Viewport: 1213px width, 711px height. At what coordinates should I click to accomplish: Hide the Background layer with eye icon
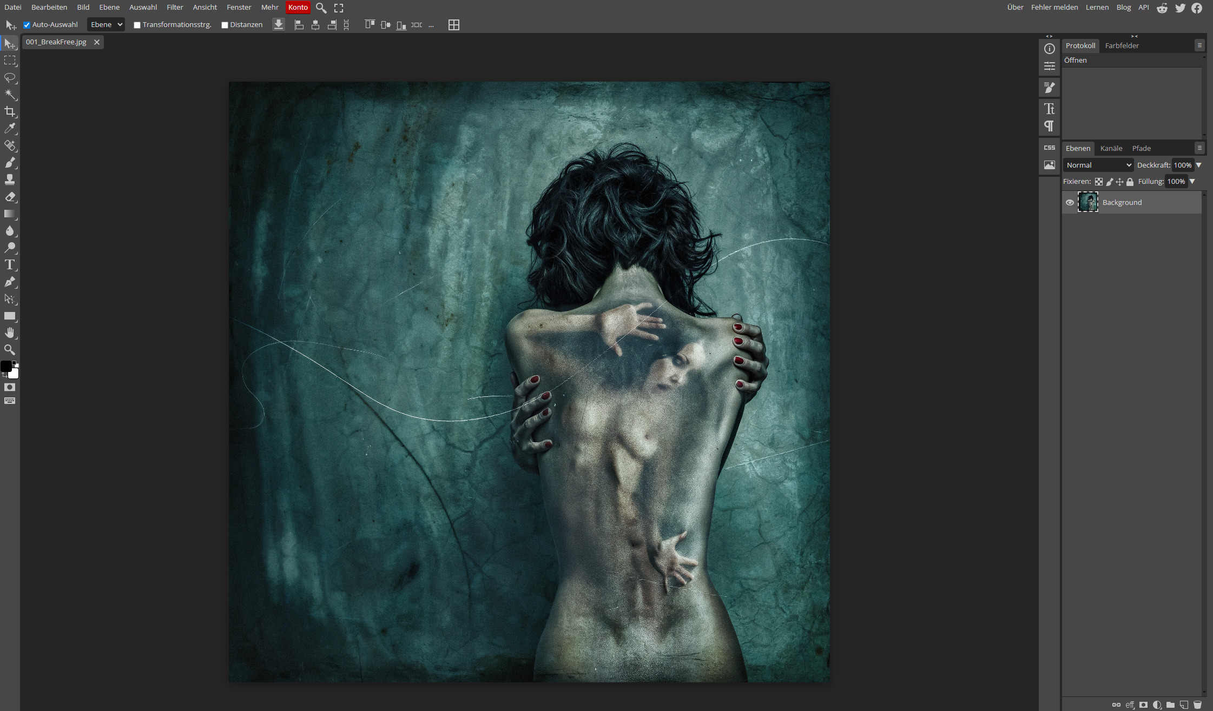pos(1070,202)
